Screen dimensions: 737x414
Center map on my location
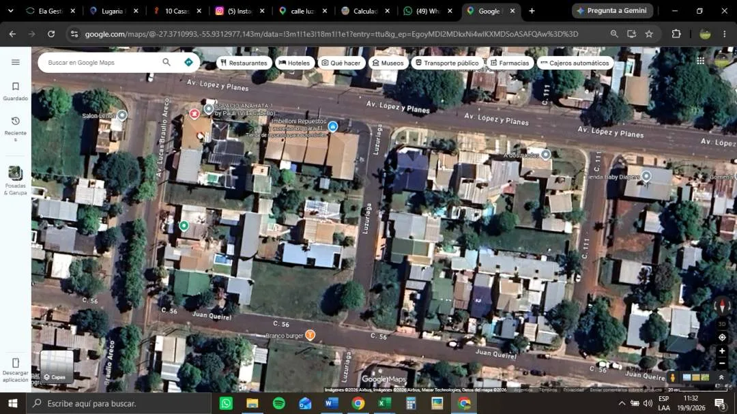click(x=723, y=338)
